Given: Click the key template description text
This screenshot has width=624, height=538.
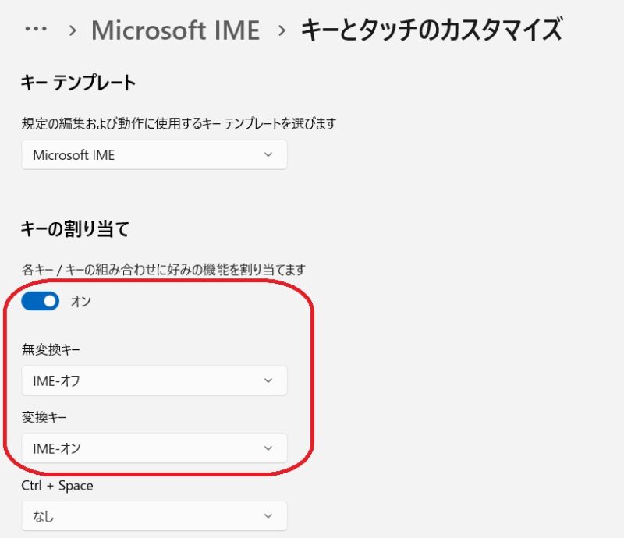Looking at the screenshot, I should click(179, 123).
